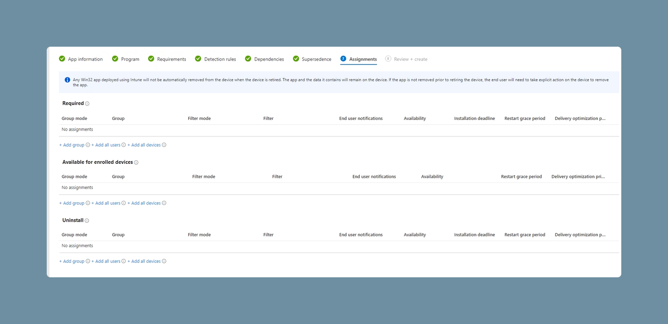This screenshot has height=324, width=668.
Task: Add all devices to Required assignments
Action: pos(144,145)
